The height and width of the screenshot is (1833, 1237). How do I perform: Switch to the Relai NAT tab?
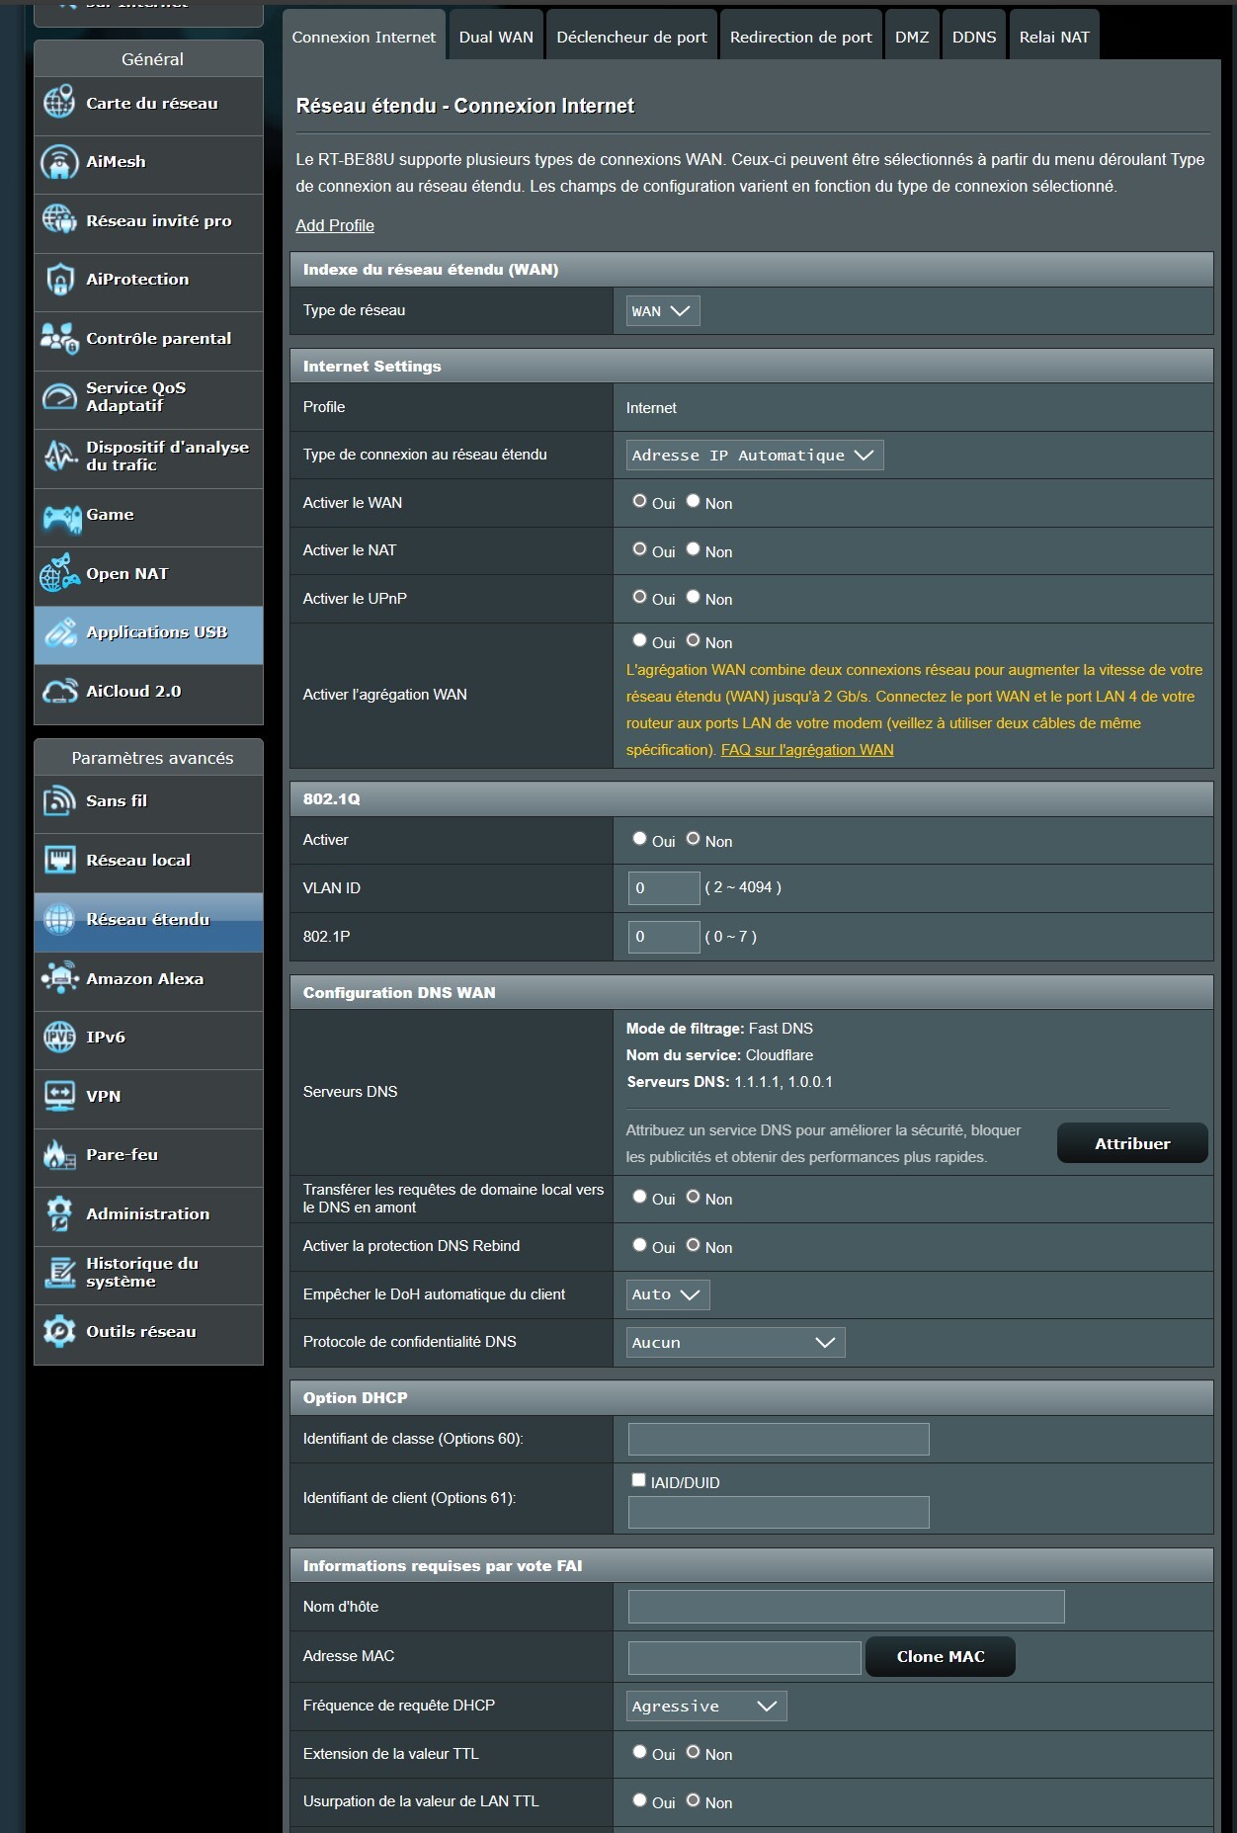pos(1054,38)
